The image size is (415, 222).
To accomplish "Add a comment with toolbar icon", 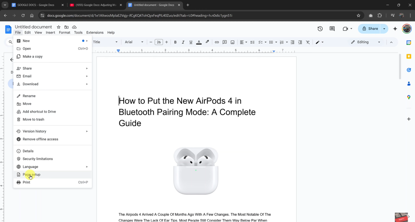I will (225, 42).
